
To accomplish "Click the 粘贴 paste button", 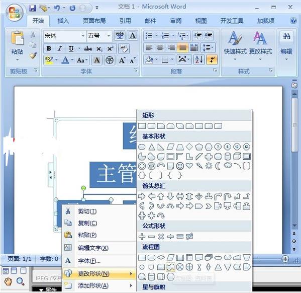I will tap(17, 43).
